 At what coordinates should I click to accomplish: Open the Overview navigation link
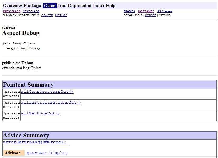12,6
